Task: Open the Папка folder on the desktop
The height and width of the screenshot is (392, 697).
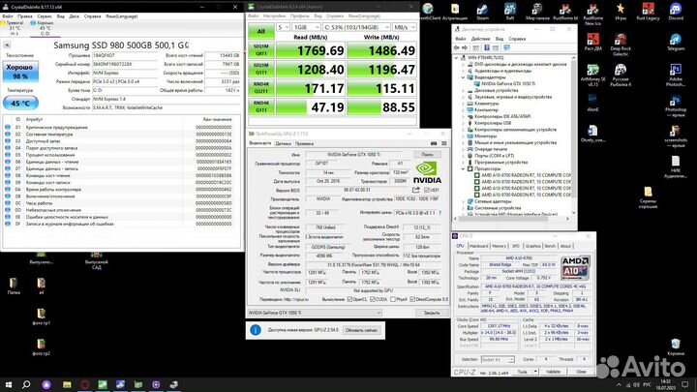Action: coord(14,286)
